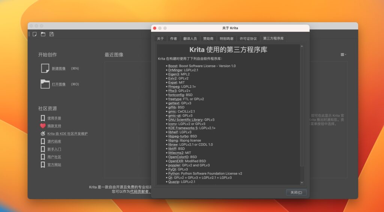Image resolution: width=384 pixels, height=212 pixels.
Task: Open the GNU Scientific Library link
Action: tap(186, 120)
